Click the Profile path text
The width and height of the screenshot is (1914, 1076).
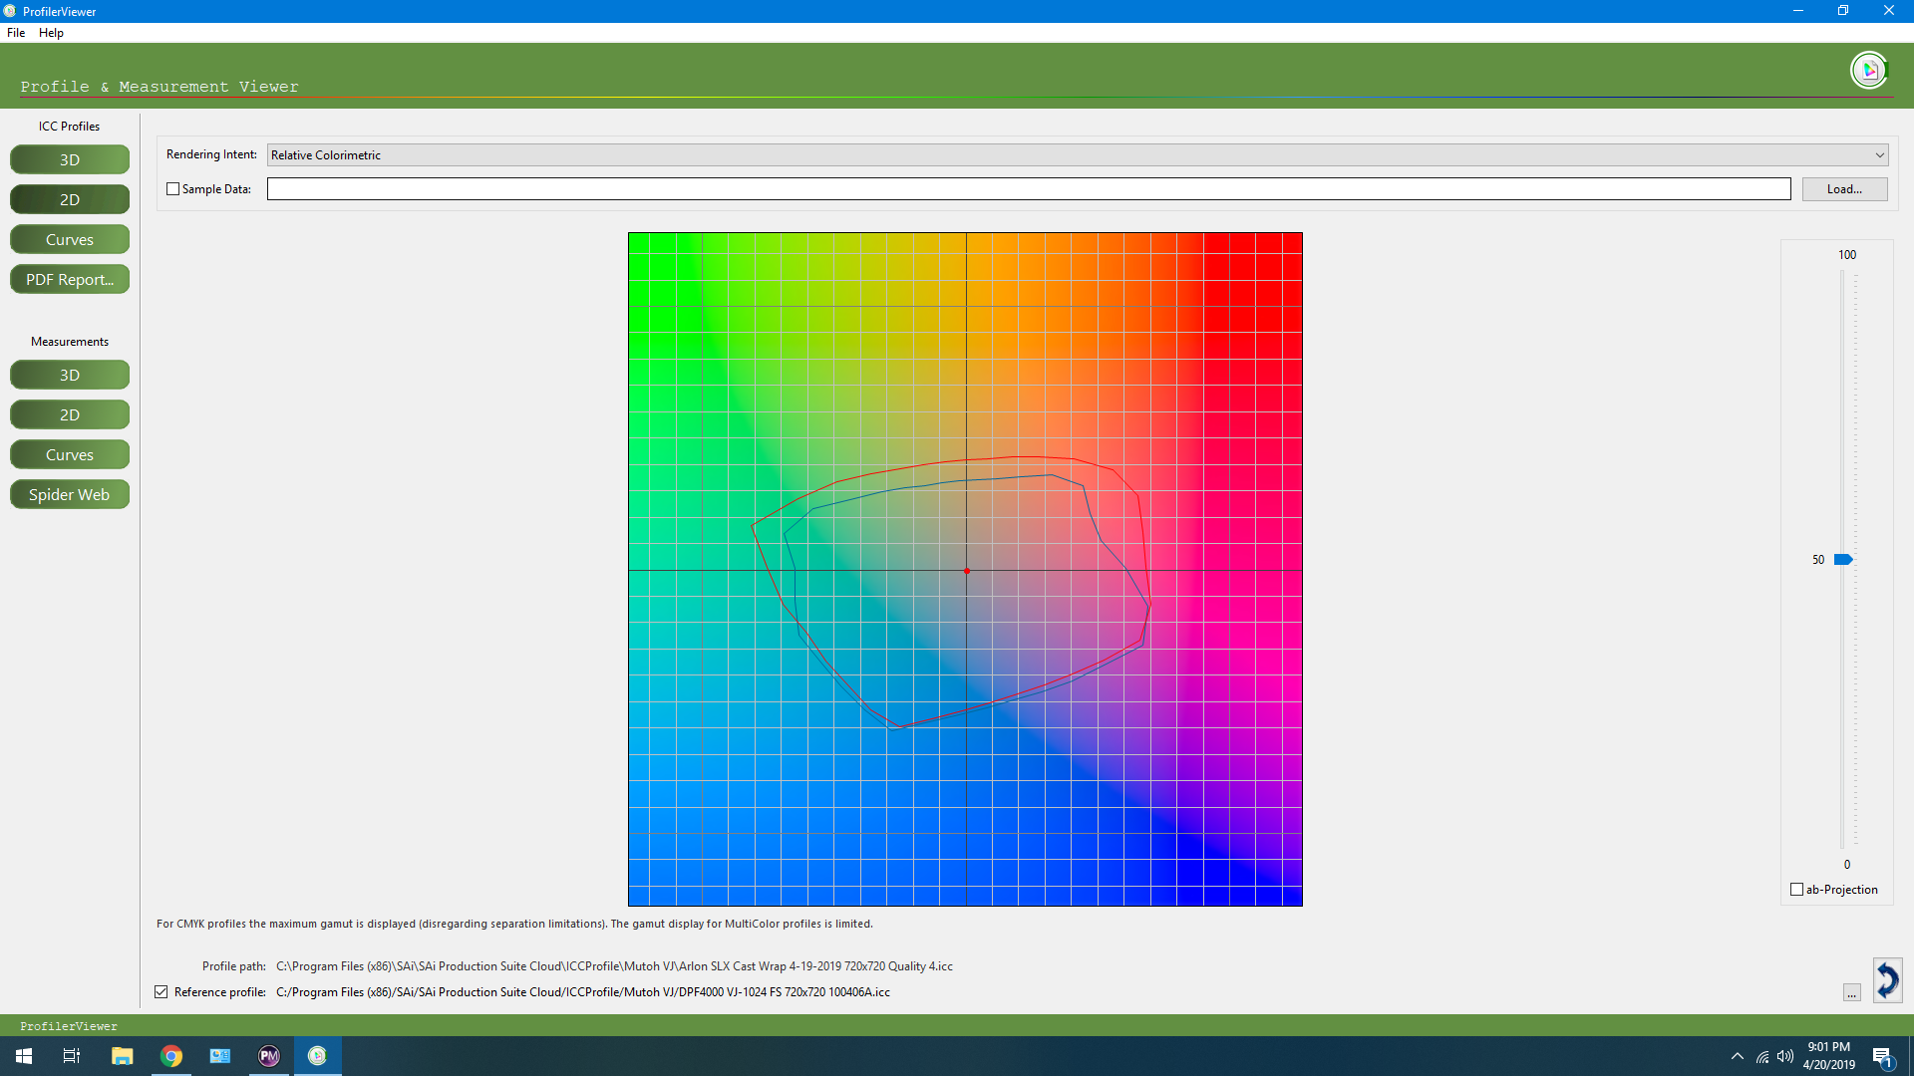[x=614, y=966]
